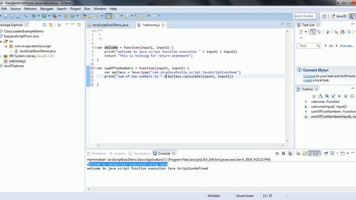Click Remove Launch X icon in Console
This screenshot has width=356, height=200.
coord(283,153)
